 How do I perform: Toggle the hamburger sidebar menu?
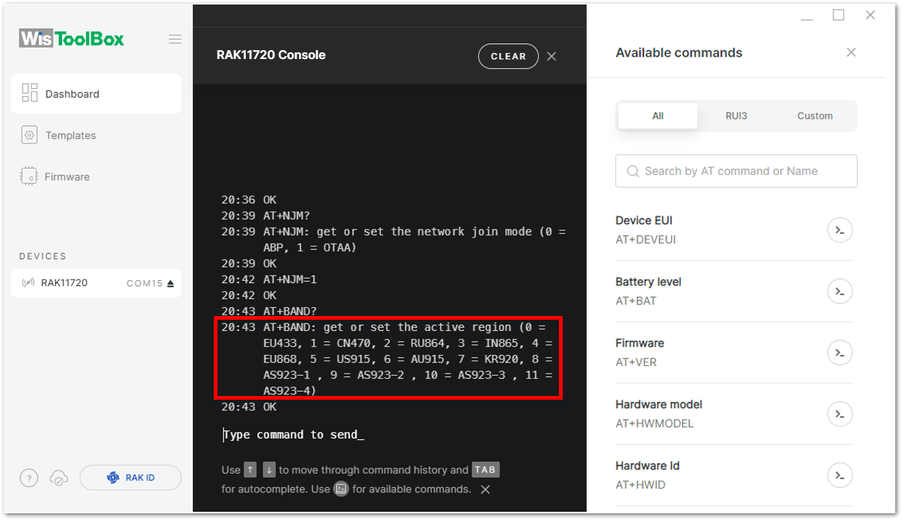[x=175, y=39]
